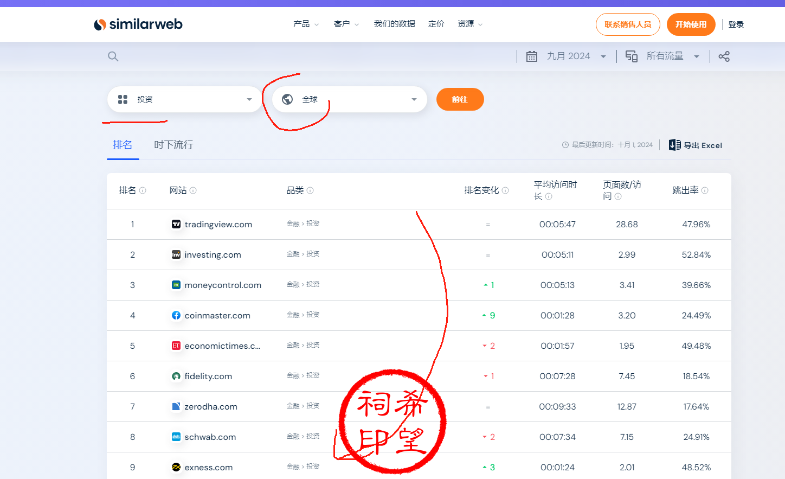Click 金融 > 投资 category in exness.com row
This screenshot has width=785, height=479.
click(303, 467)
